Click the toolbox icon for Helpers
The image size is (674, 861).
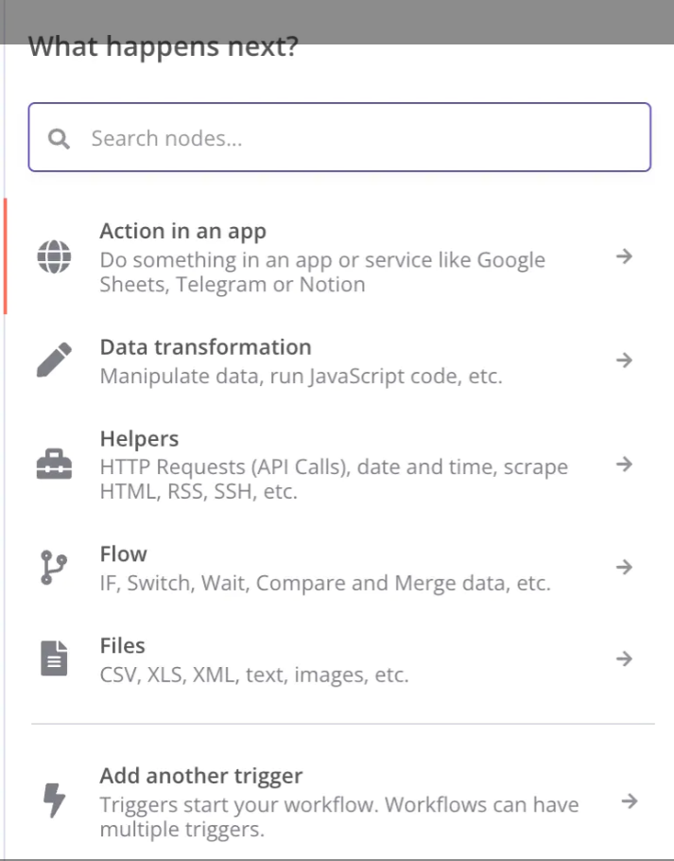click(x=54, y=464)
